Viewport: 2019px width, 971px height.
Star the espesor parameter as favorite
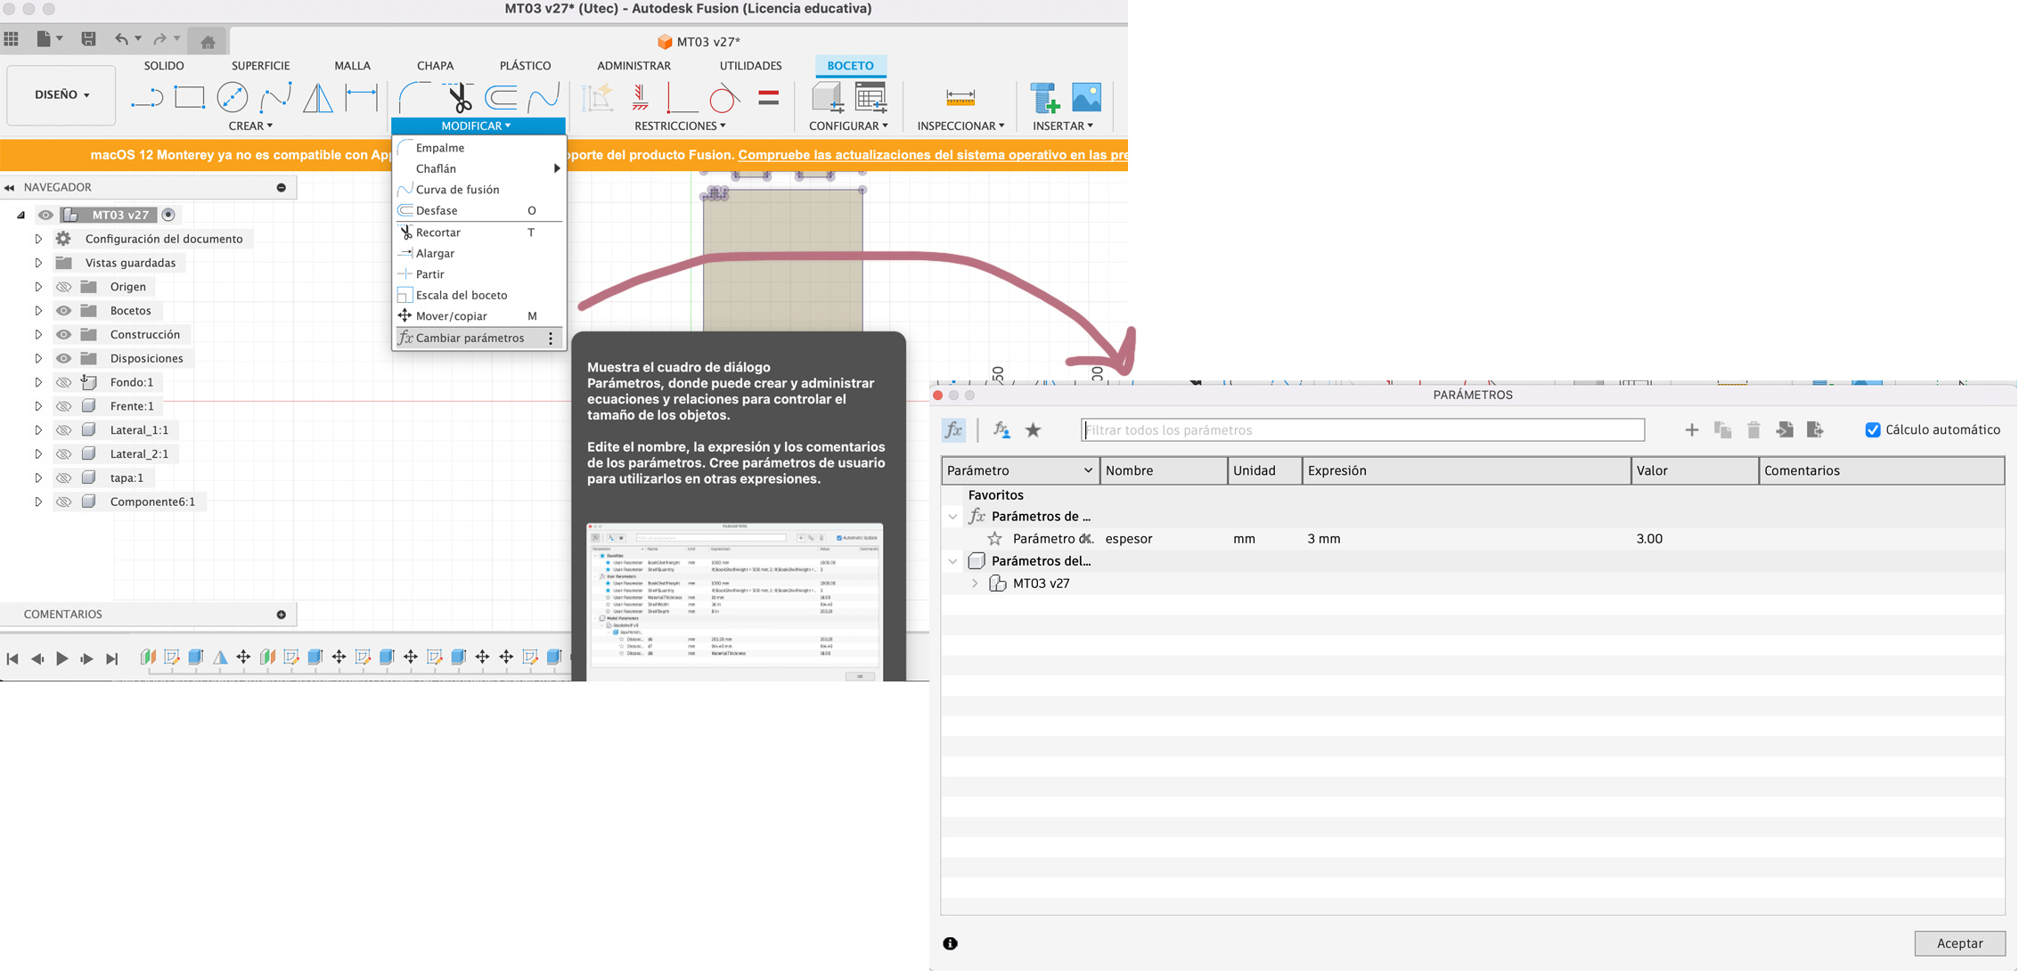click(x=994, y=539)
